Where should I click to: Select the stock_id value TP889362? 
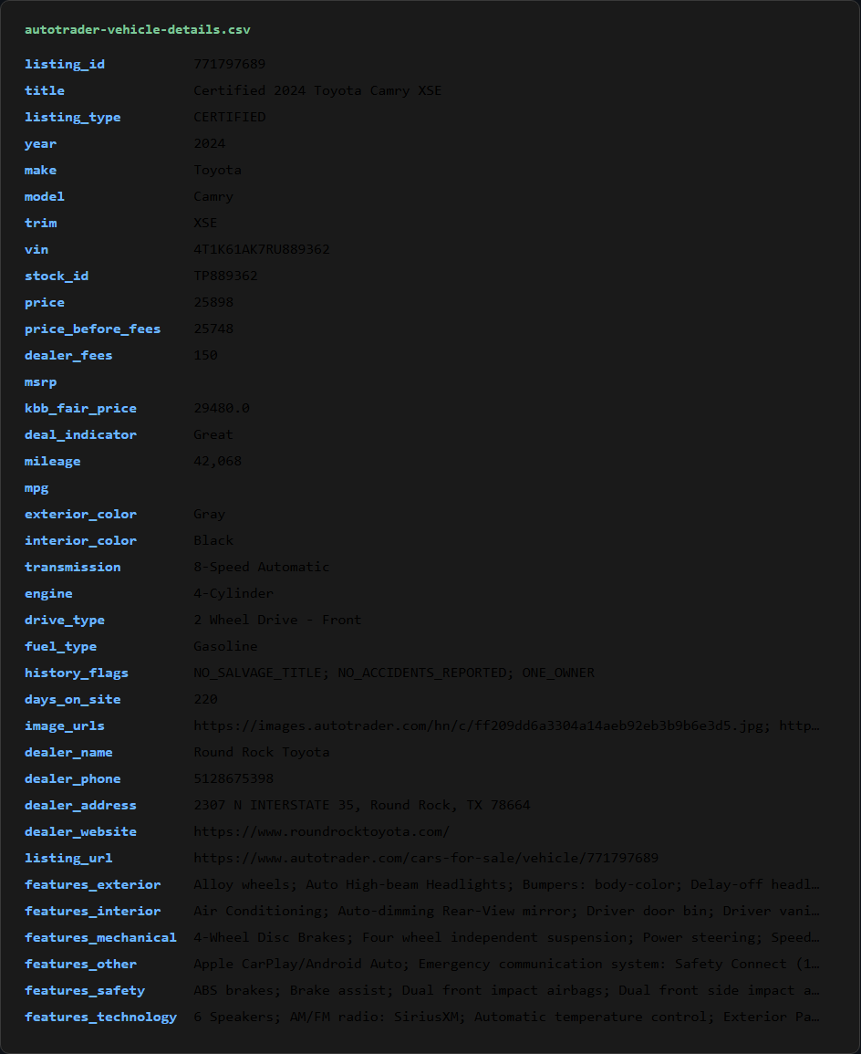225,276
